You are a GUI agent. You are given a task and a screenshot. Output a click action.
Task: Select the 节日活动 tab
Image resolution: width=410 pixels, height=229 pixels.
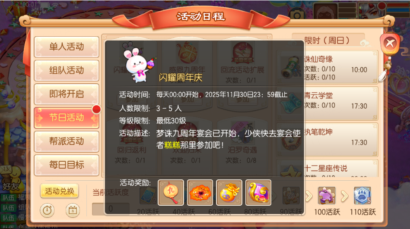(x=67, y=117)
